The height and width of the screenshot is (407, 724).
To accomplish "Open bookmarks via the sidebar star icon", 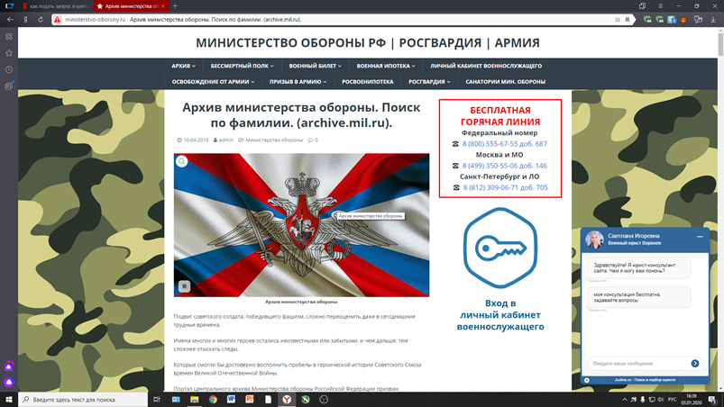I will pos(9,53).
